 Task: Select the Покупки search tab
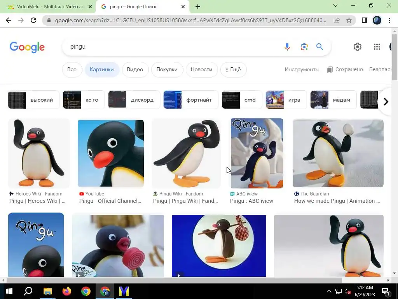pyautogui.click(x=167, y=70)
